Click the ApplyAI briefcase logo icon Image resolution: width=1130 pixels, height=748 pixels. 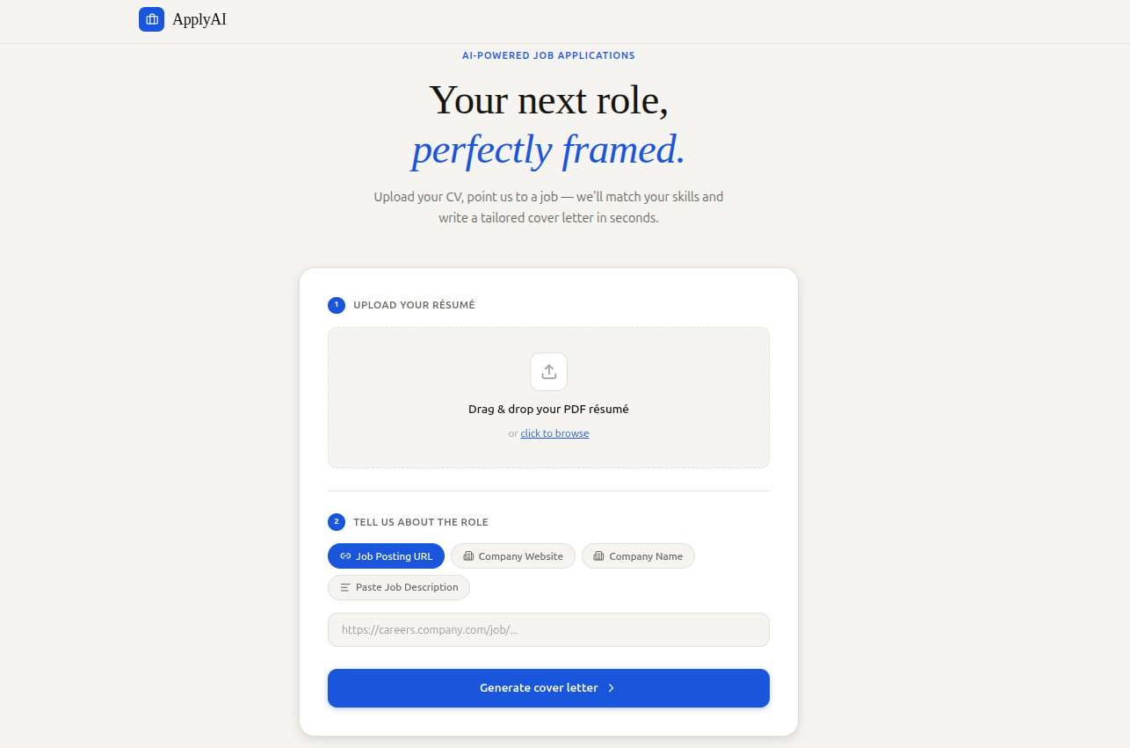[151, 19]
